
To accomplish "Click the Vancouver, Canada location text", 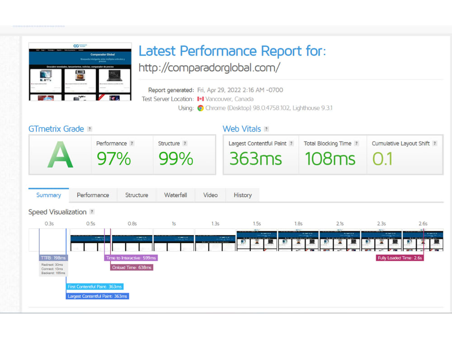I will tap(230, 99).
